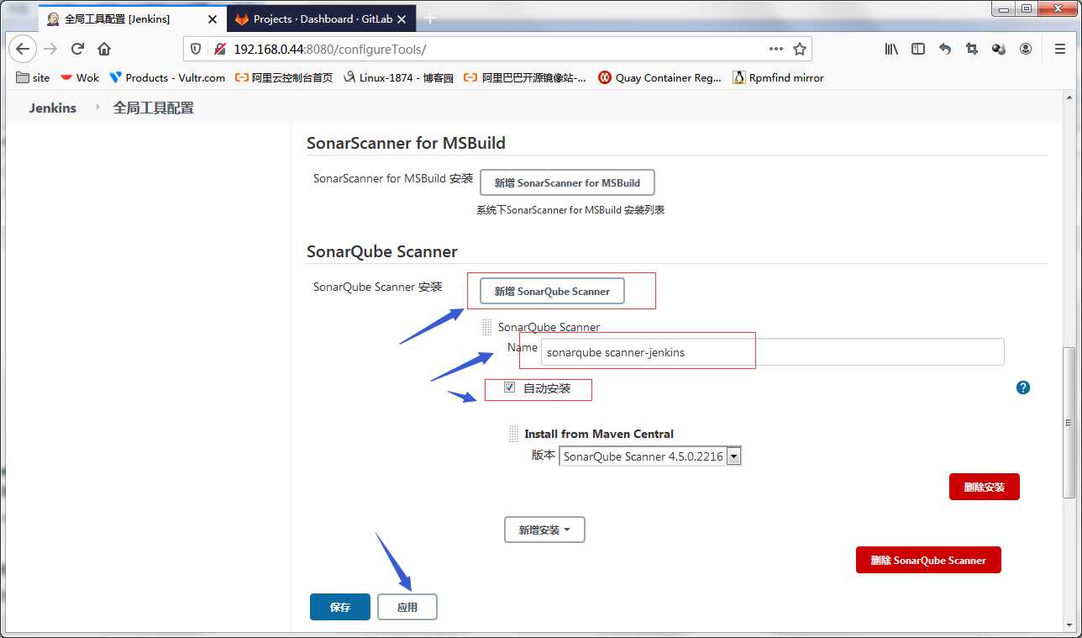Toggle the sidebar view icon
This screenshot has width=1082, height=638.
click(918, 49)
